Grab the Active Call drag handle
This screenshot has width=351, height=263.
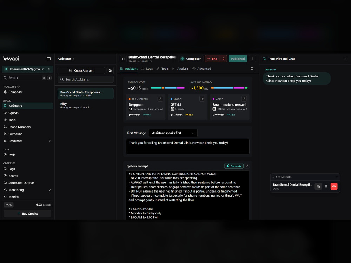(273, 177)
